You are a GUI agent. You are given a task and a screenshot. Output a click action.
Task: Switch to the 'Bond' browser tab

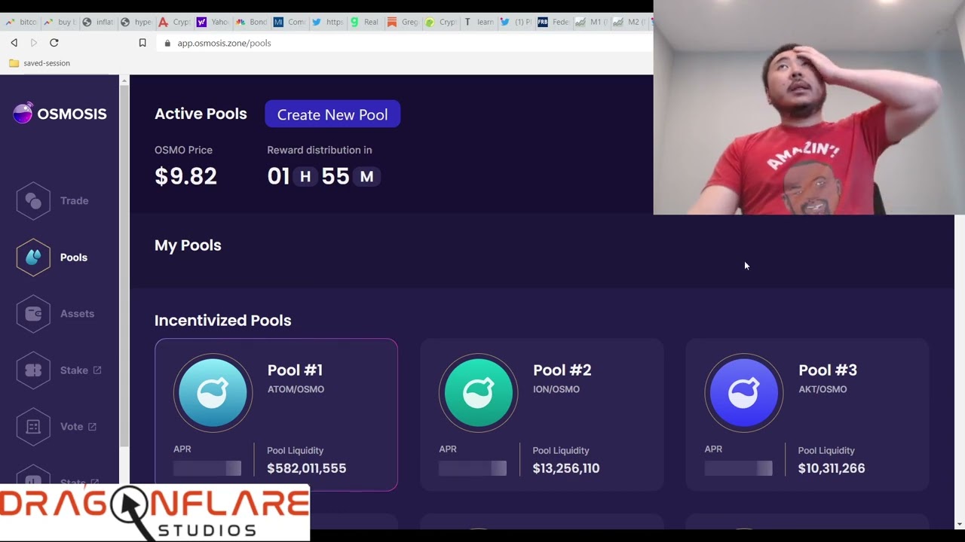point(252,22)
